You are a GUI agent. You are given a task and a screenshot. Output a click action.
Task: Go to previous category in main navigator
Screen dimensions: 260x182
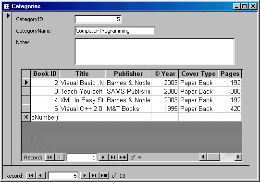[41, 175]
